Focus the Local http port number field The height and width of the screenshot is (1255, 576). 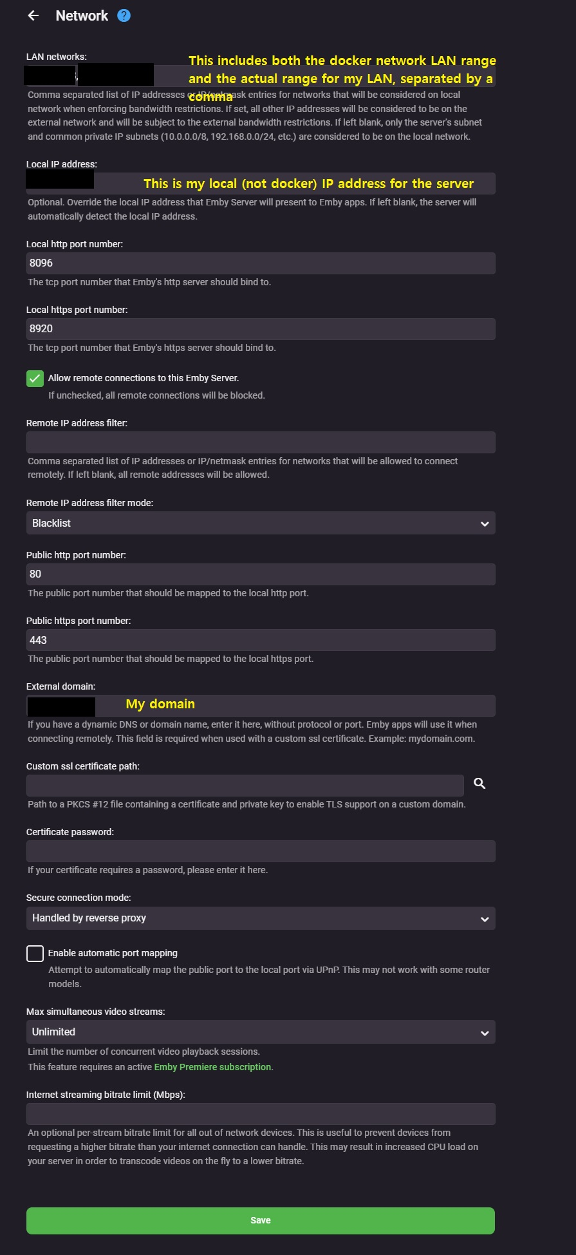click(x=261, y=263)
